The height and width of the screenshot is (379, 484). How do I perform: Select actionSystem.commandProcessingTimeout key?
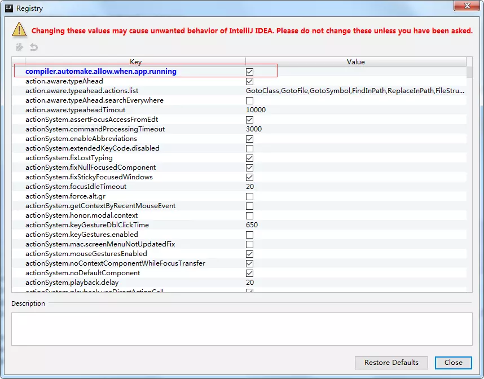click(x=95, y=129)
